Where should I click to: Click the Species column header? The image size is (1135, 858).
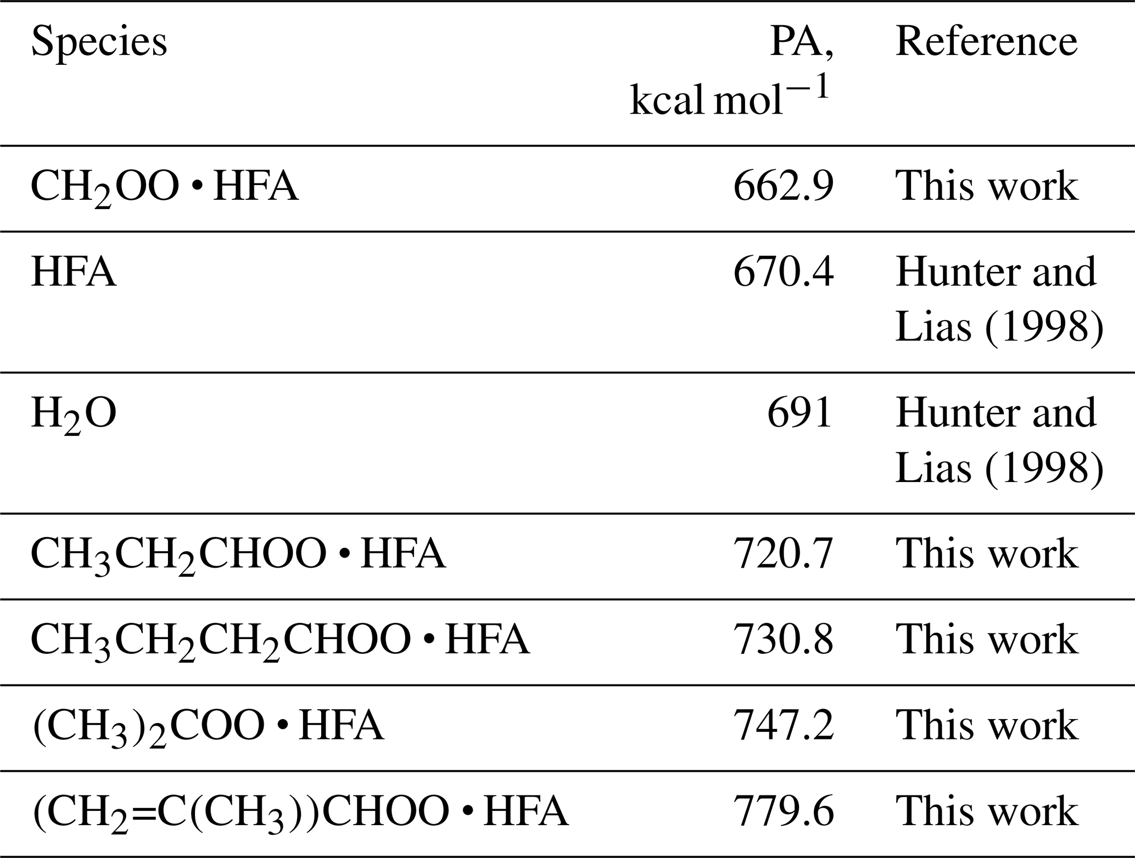99,42
